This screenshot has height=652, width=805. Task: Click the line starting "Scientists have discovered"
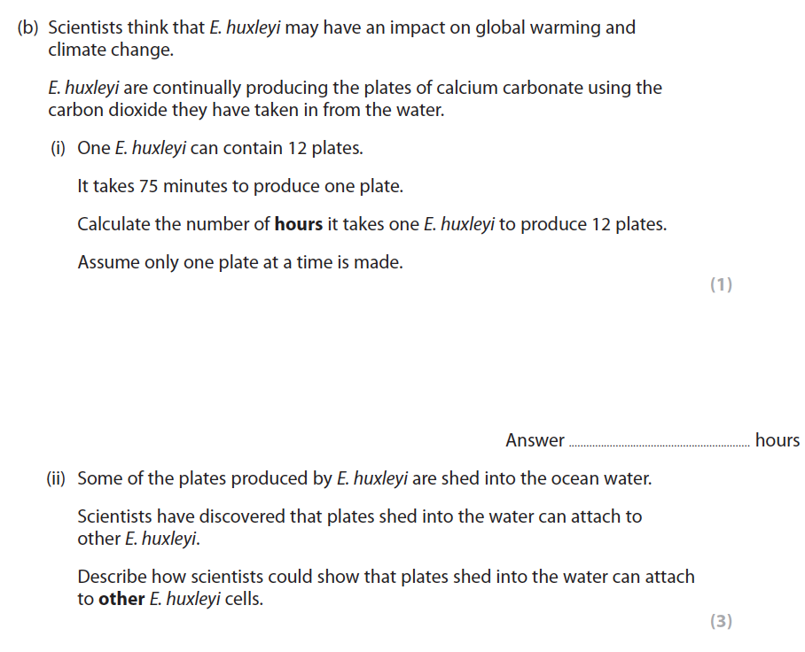tap(359, 516)
